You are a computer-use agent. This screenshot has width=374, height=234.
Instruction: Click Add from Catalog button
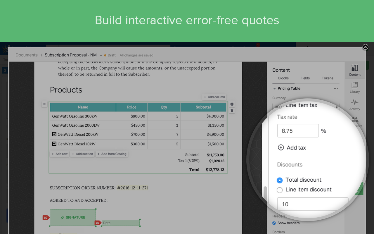[x=112, y=154]
